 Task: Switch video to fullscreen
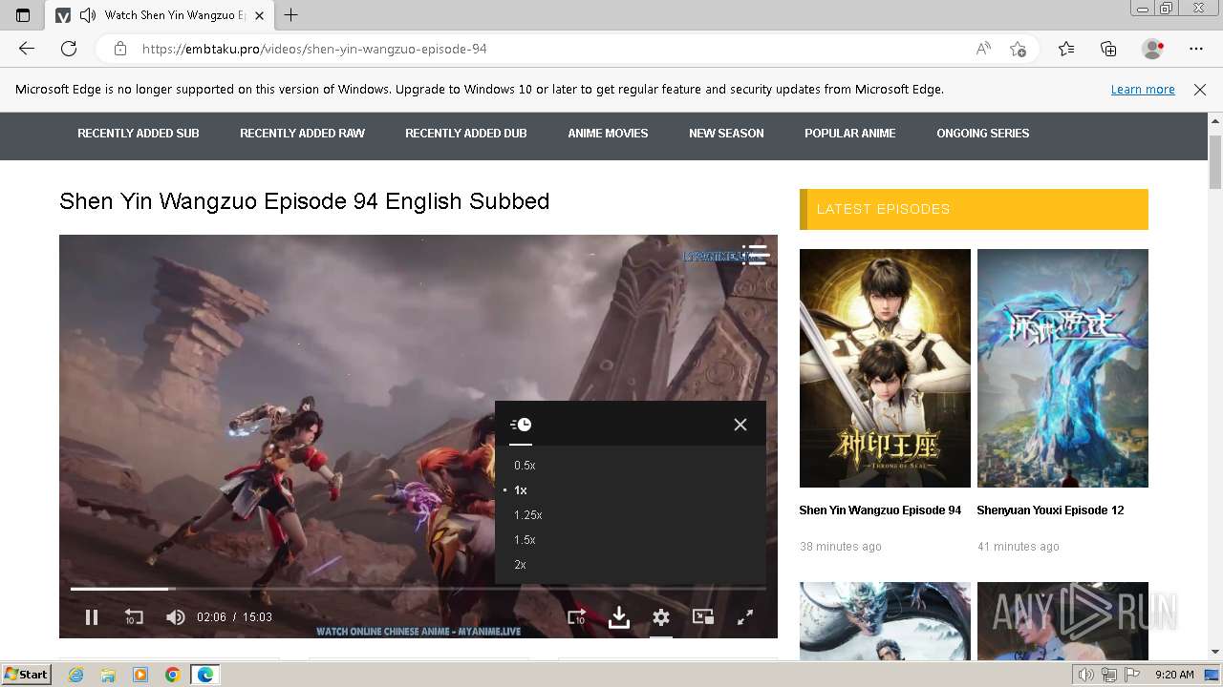point(745,617)
